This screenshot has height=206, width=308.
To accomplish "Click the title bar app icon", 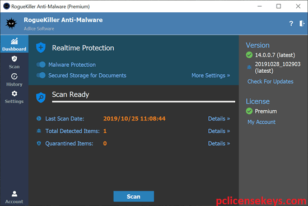I will click(7, 6).
